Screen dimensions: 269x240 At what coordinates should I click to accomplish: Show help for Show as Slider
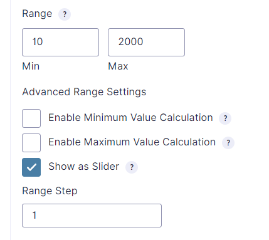(132, 167)
